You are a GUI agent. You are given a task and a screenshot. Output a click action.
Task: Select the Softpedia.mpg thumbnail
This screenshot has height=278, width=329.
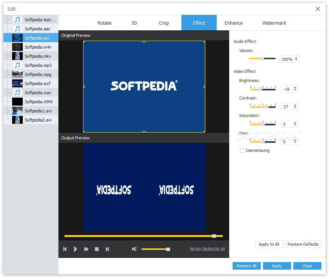(17, 74)
